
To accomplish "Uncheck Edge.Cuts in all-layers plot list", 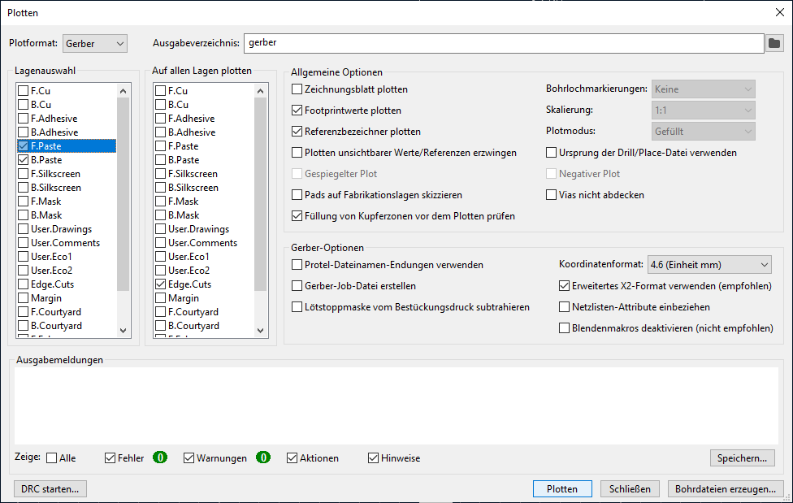I will pyautogui.click(x=161, y=284).
